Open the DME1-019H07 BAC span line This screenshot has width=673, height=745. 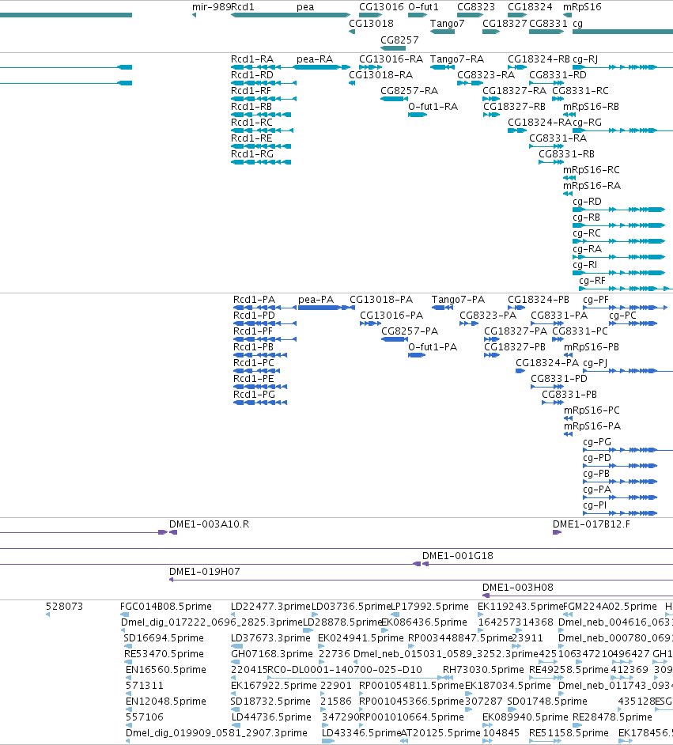(421, 580)
